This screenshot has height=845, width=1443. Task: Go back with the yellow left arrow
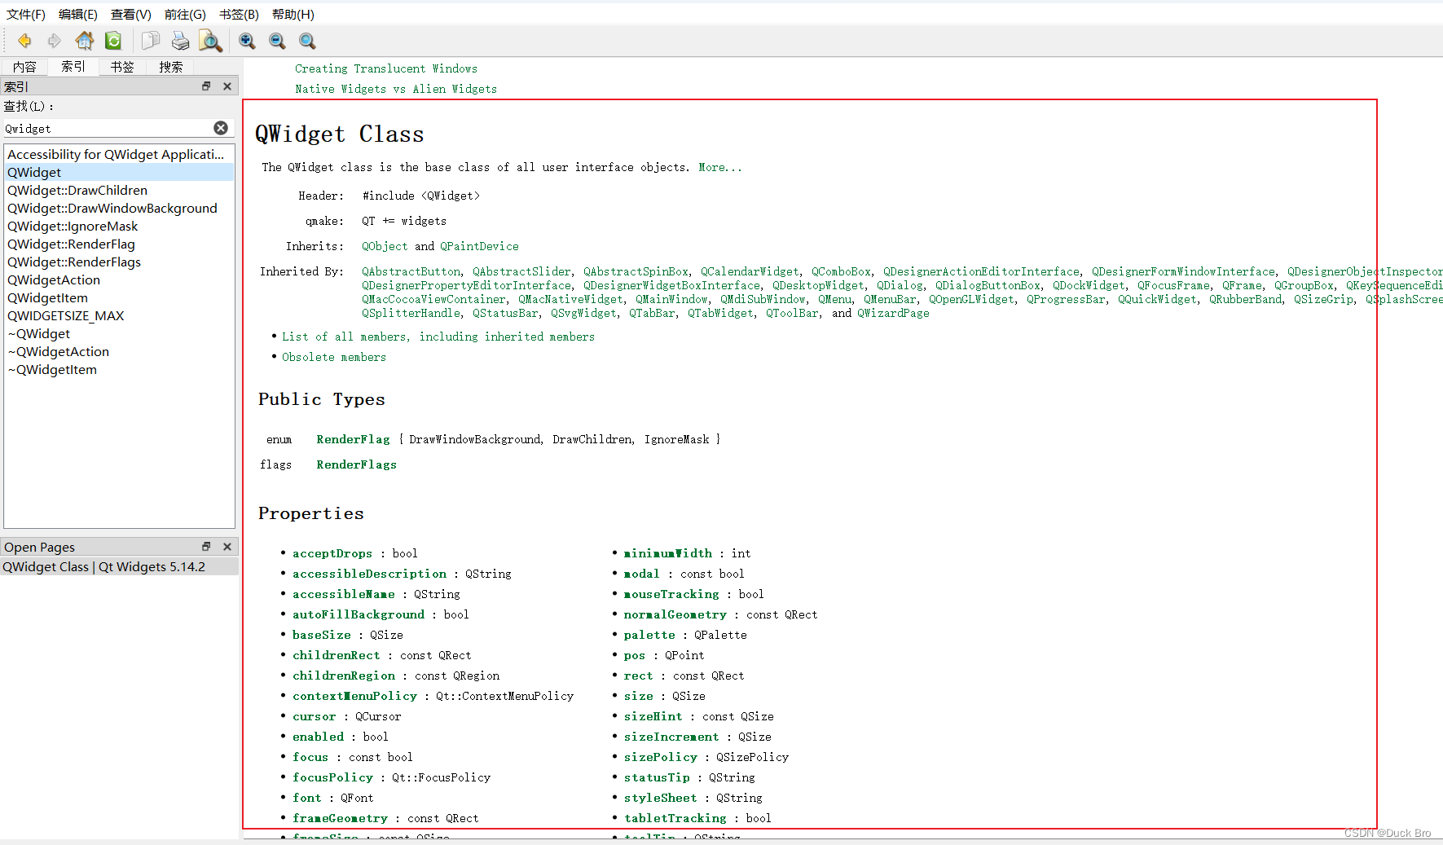coord(24,41)
